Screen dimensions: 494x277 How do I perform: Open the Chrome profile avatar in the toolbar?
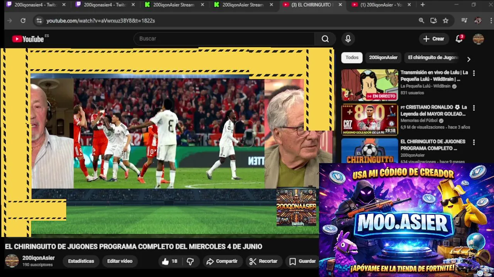[478, 21]
